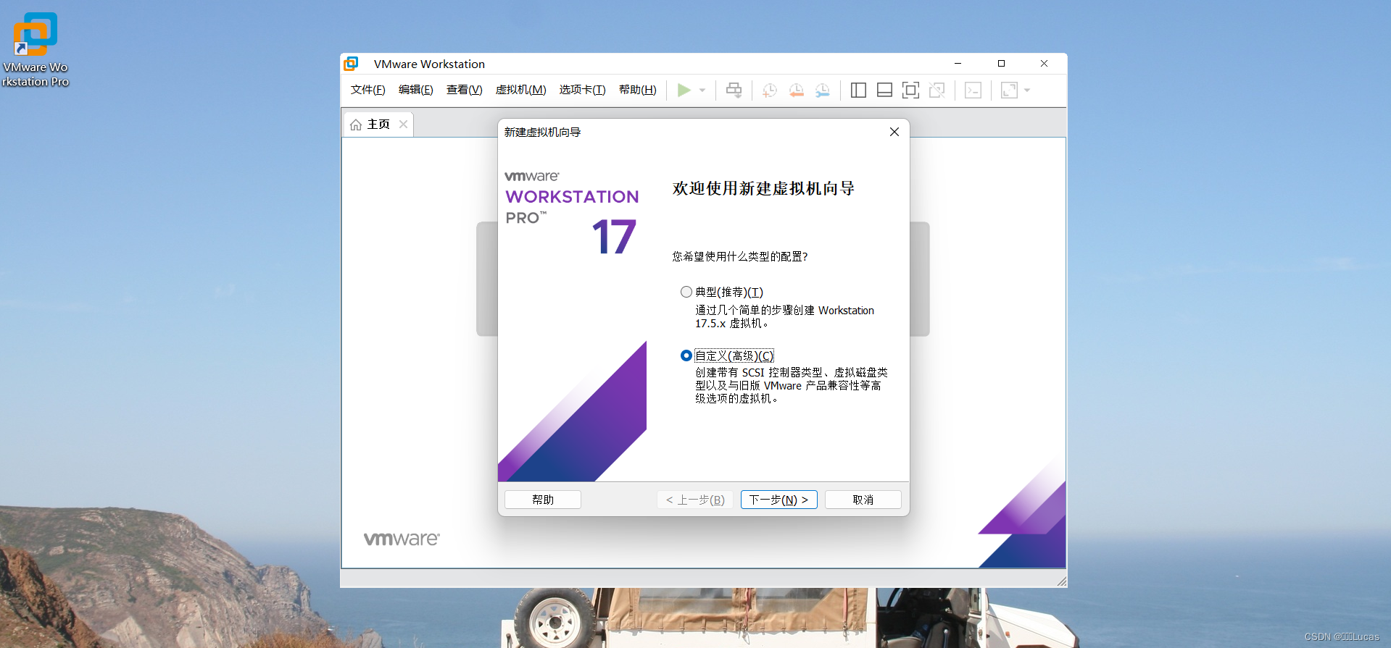Click the VMware Workstation title bar app icon
This screenshot has width=1391, height=648.
pos(351,64)
